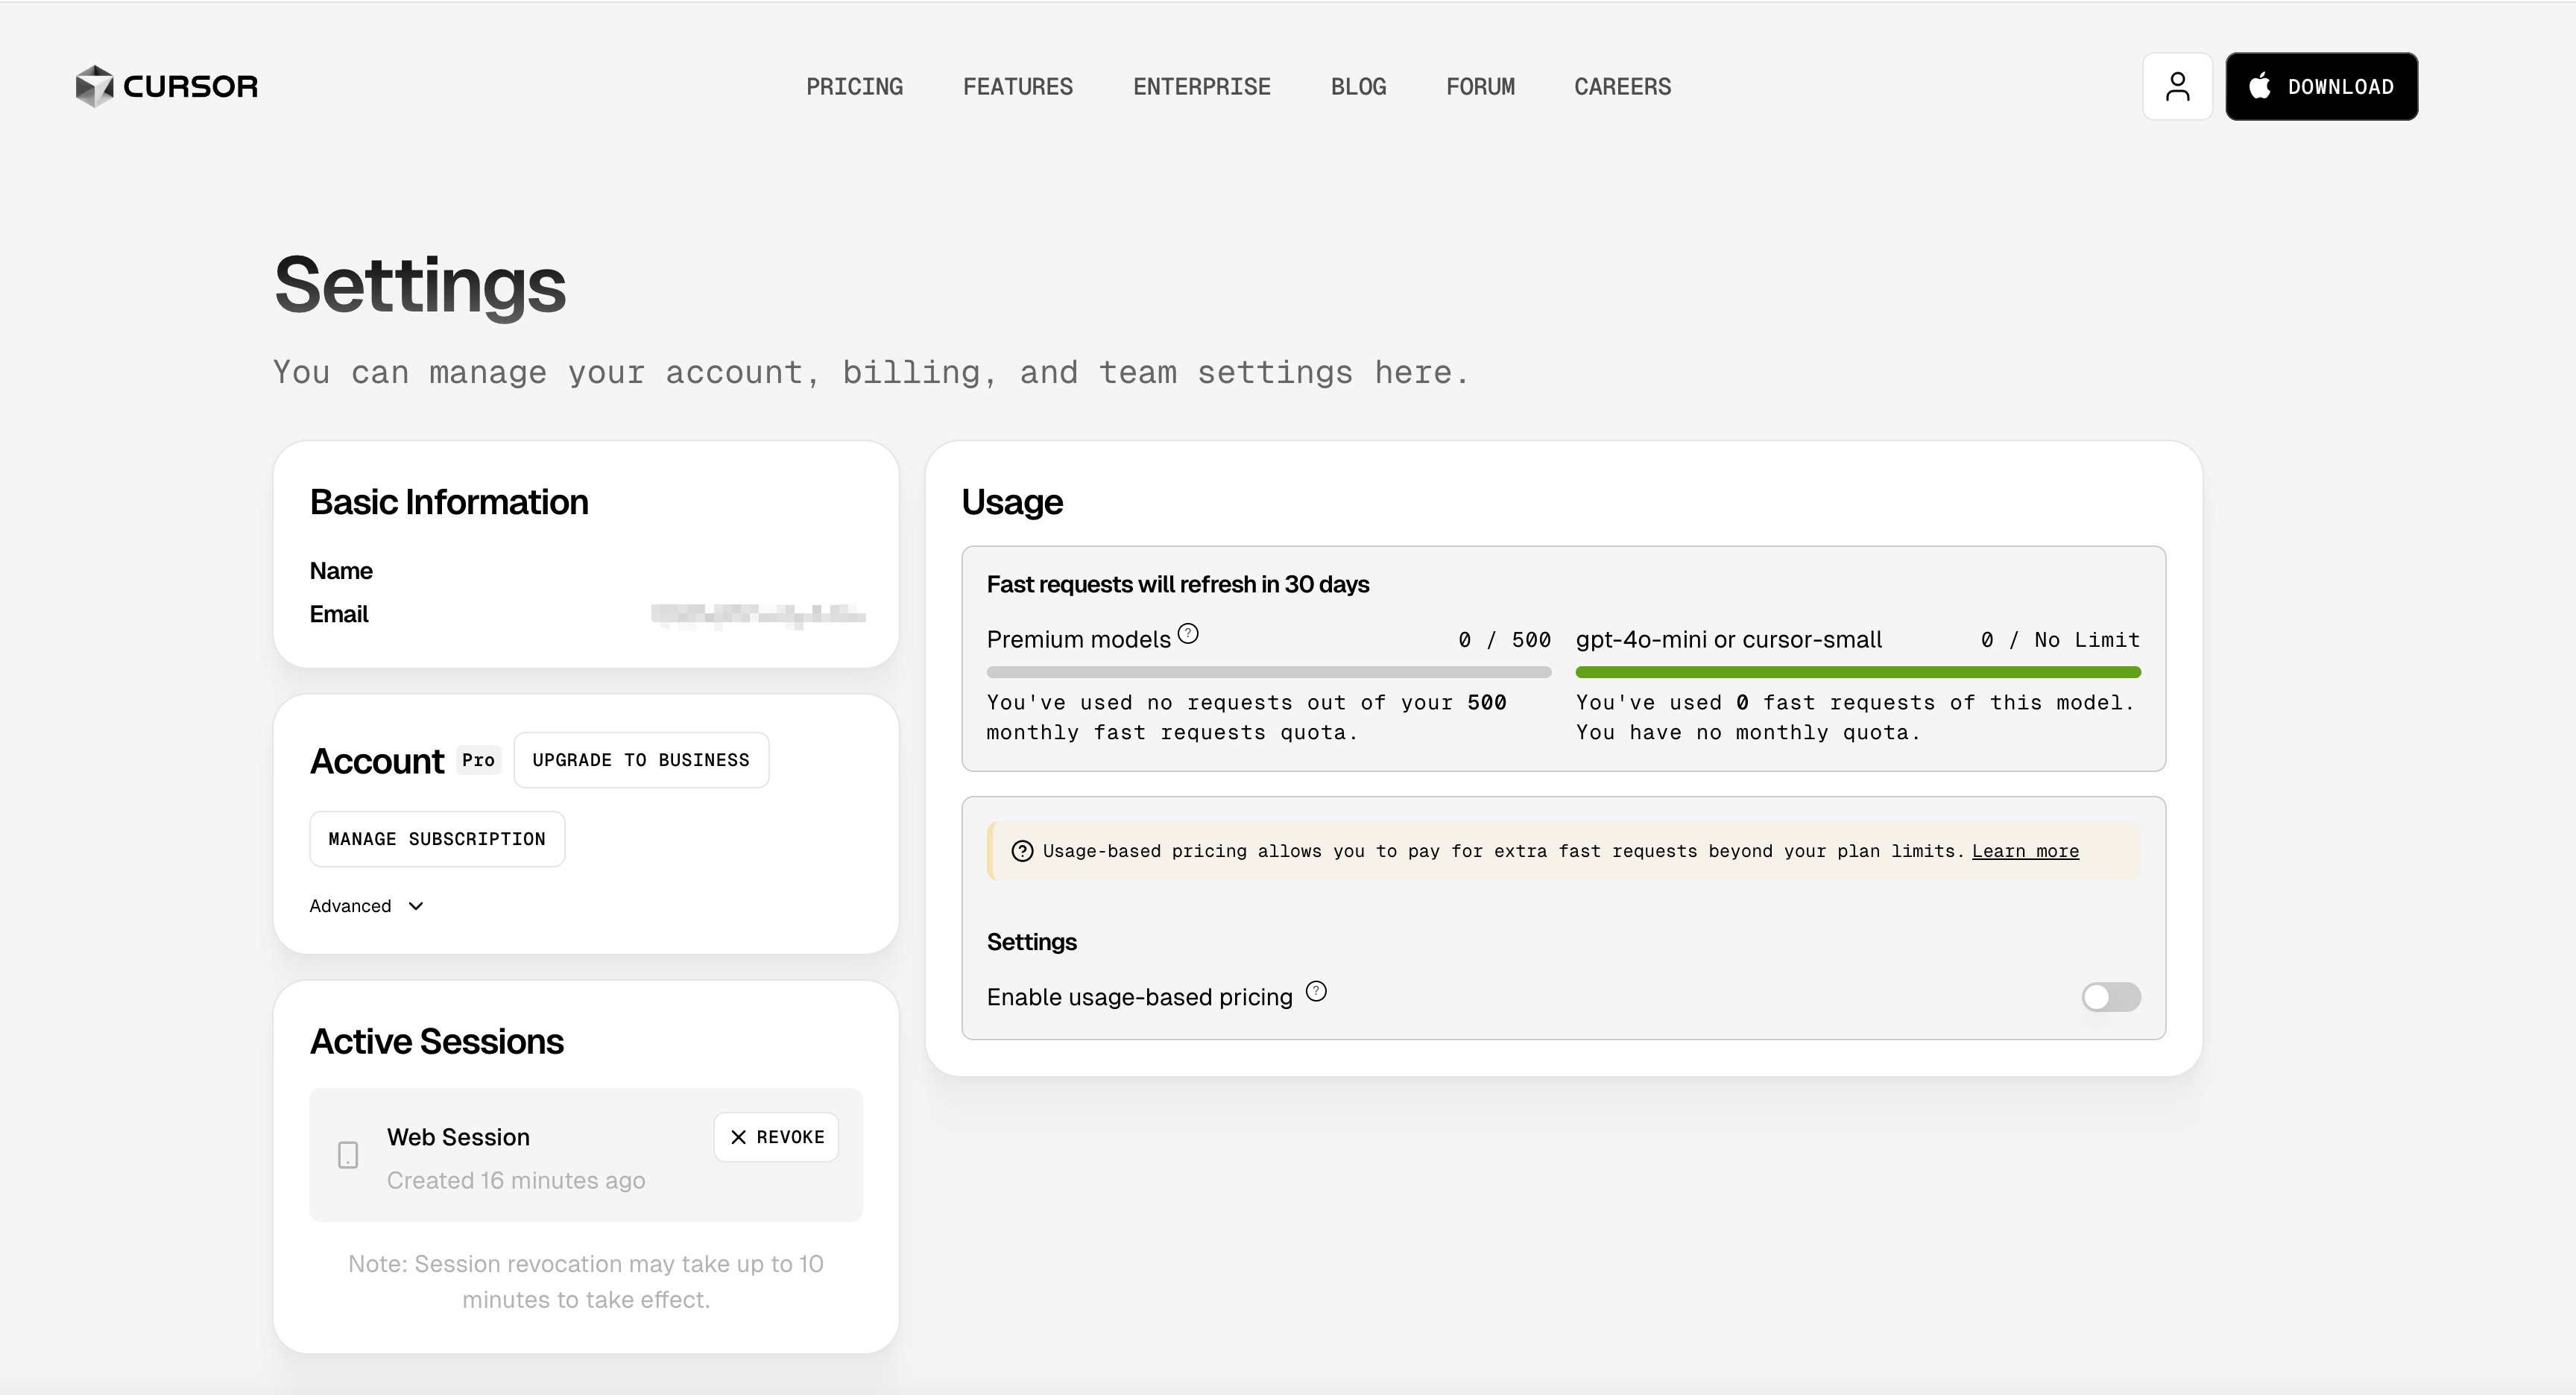Click the Cursor cube logo icon
The width and height of the screenshot is (2576, 1395).
(x=95, y=86)
